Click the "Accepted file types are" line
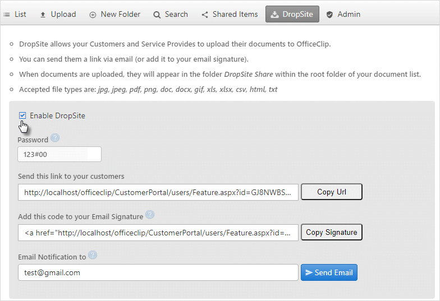440x301 pixels. pos(148,90)
